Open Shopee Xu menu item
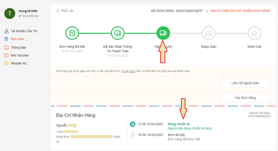Screen dimensions: 278x151 click(x=19, y=63)
